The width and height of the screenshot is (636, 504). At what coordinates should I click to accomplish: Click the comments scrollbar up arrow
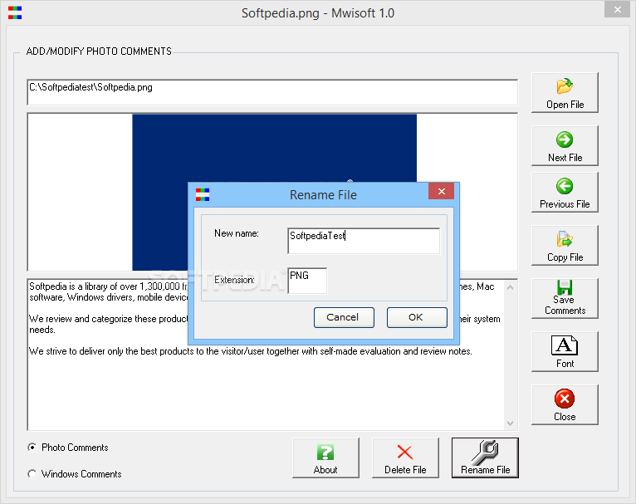coord(511,287)
